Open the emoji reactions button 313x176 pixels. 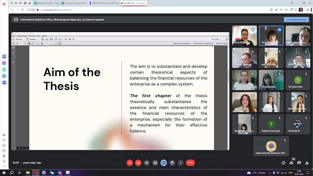[155, 163]
